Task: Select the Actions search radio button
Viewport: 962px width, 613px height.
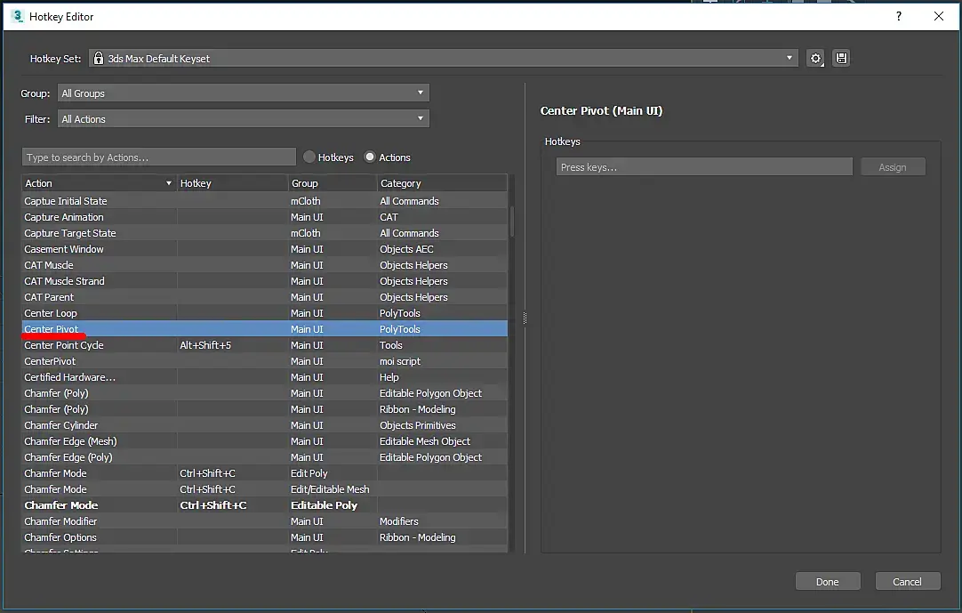Action: 369,157
